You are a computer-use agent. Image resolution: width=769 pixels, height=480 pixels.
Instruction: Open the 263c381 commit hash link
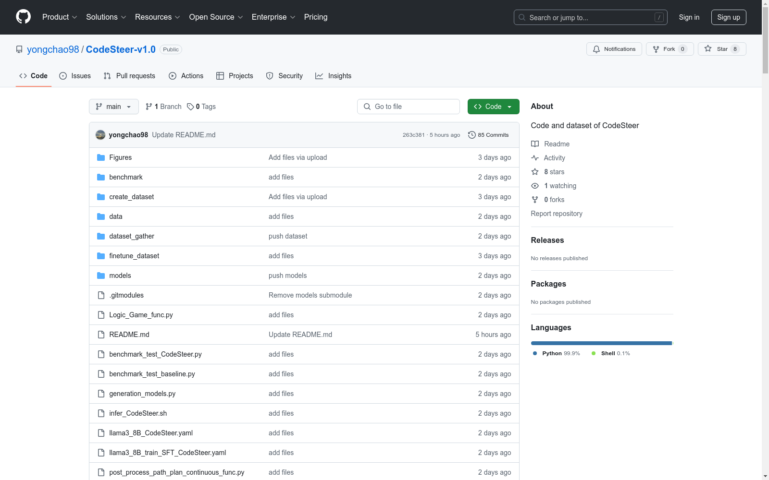414,135
